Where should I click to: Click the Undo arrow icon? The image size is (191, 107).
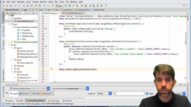coord(16,6)
